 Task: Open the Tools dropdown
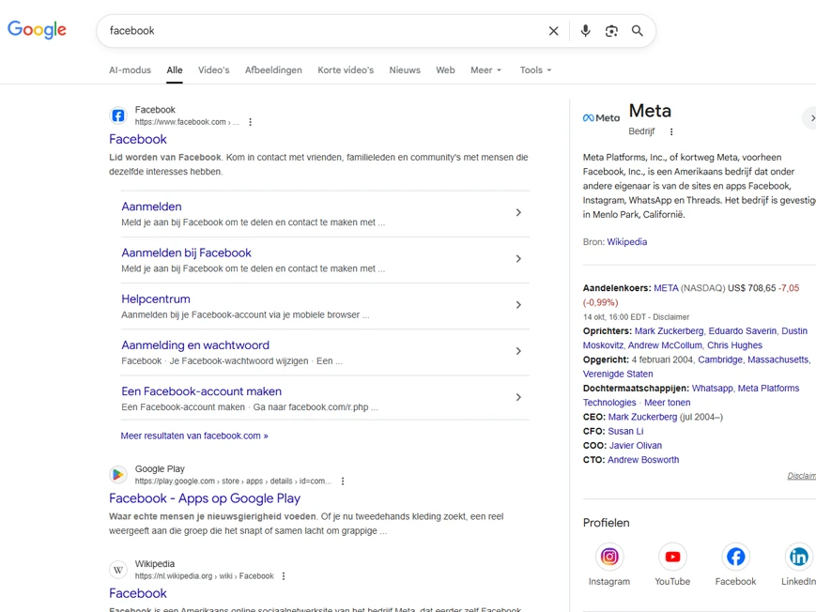point(535,70)
